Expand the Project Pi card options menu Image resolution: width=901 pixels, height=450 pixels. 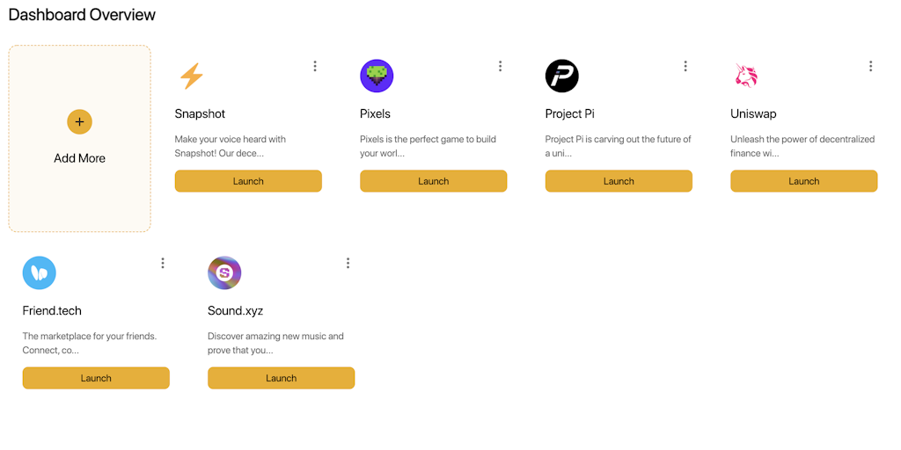pyautogui.click(x=685, y=66)
